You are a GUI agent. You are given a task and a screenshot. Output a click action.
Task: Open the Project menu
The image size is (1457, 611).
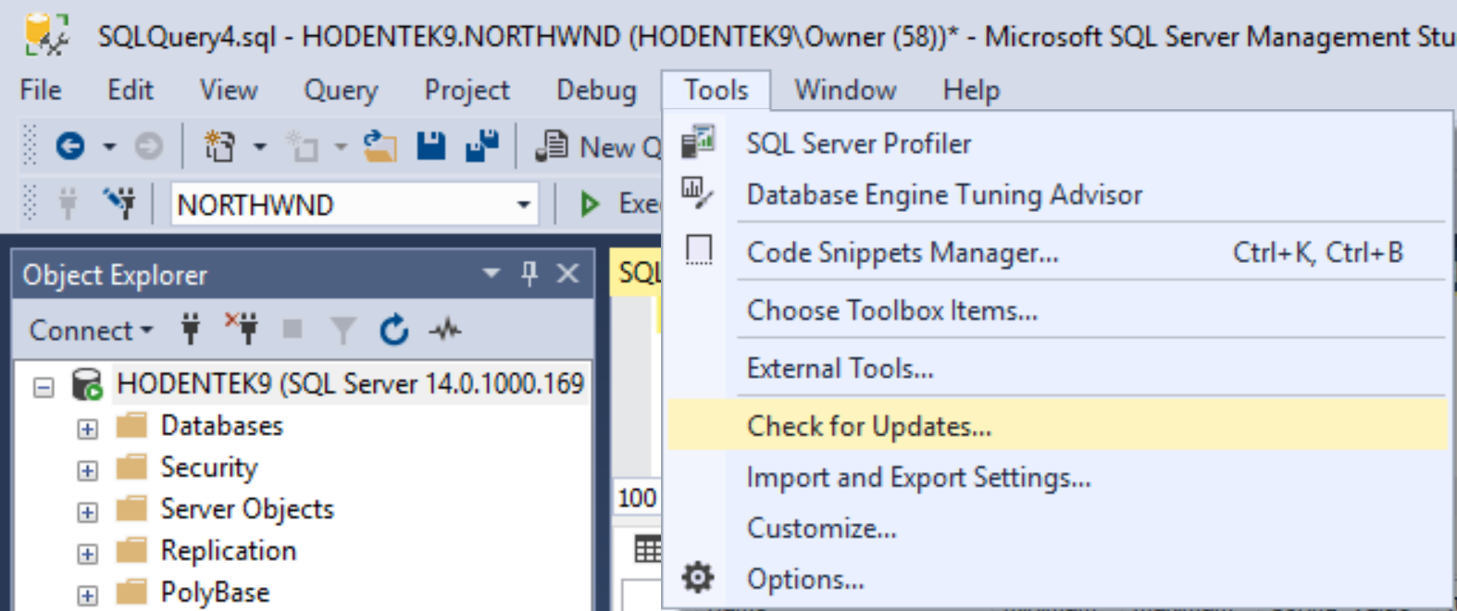[467, 90]
